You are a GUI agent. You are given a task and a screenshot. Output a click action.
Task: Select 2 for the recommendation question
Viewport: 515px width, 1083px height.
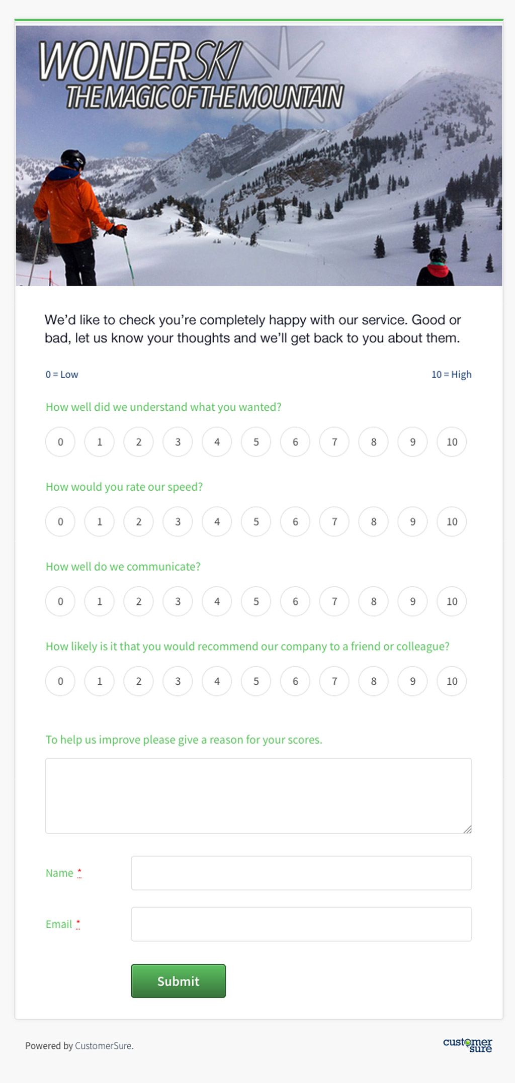click(x=138, y=681)
